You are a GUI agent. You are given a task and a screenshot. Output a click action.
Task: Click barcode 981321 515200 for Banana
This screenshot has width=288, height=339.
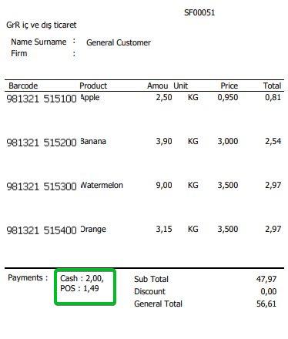[x=42, y=143]
